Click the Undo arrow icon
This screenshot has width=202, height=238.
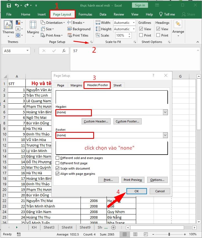tap(17, 6)
